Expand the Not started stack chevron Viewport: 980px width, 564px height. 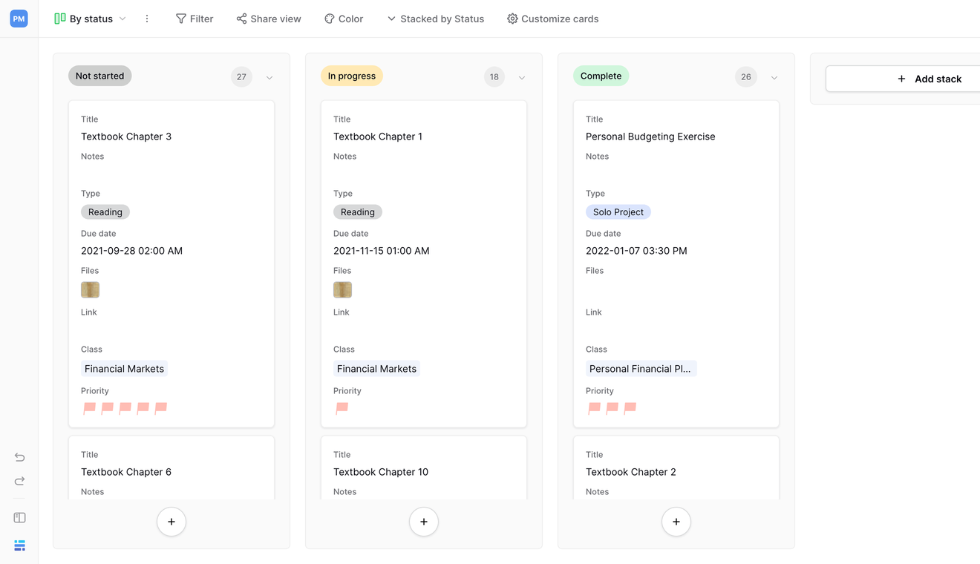269,78
